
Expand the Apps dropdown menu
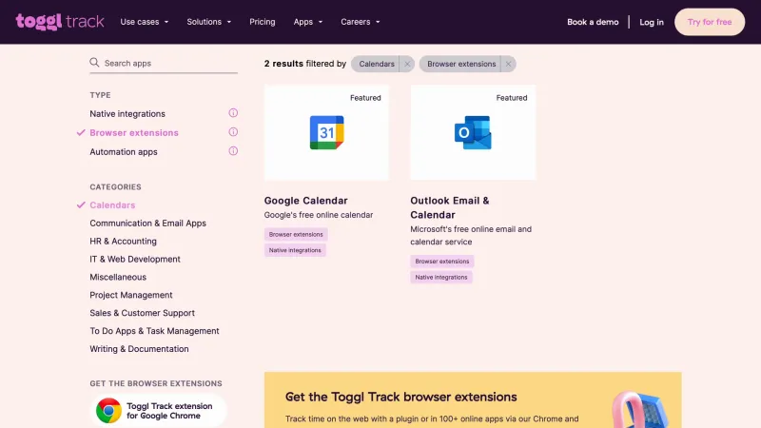click(x=307, y=22)
